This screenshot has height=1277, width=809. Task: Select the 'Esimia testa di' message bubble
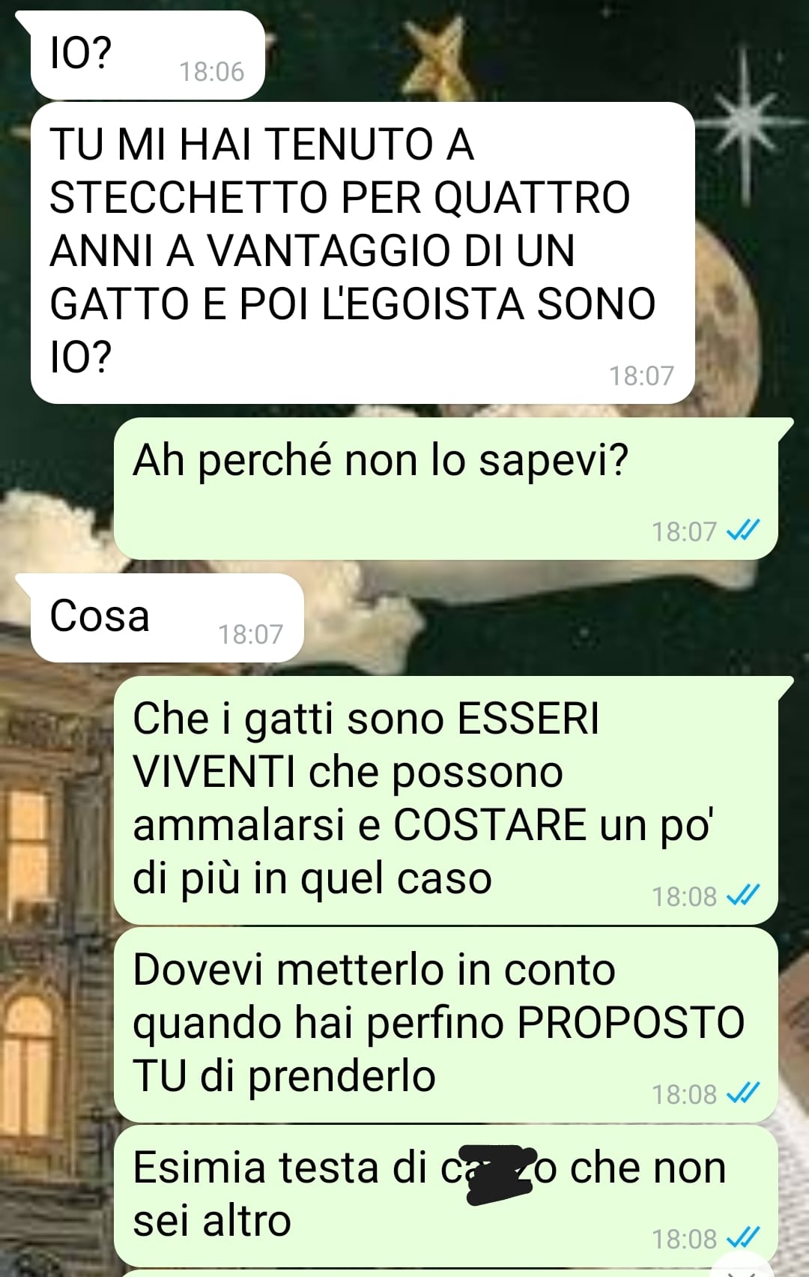(x=446, y=1196)
